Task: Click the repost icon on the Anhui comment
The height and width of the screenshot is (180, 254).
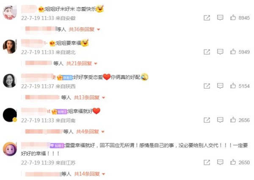Action: point(207,18)
